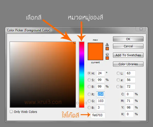
Task: Click the vertical hue spectrum strip
Action: (82, 75)
